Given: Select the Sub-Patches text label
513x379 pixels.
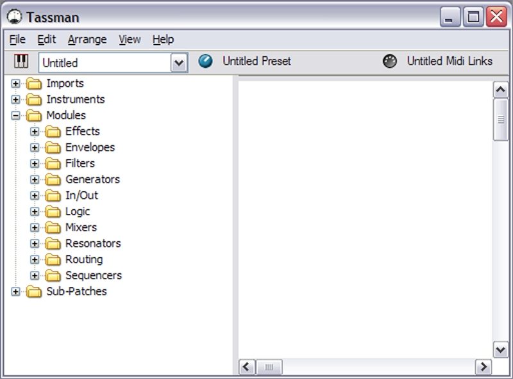Looking at the screenshot, I should pyautogui.click(x=76, y=291).
